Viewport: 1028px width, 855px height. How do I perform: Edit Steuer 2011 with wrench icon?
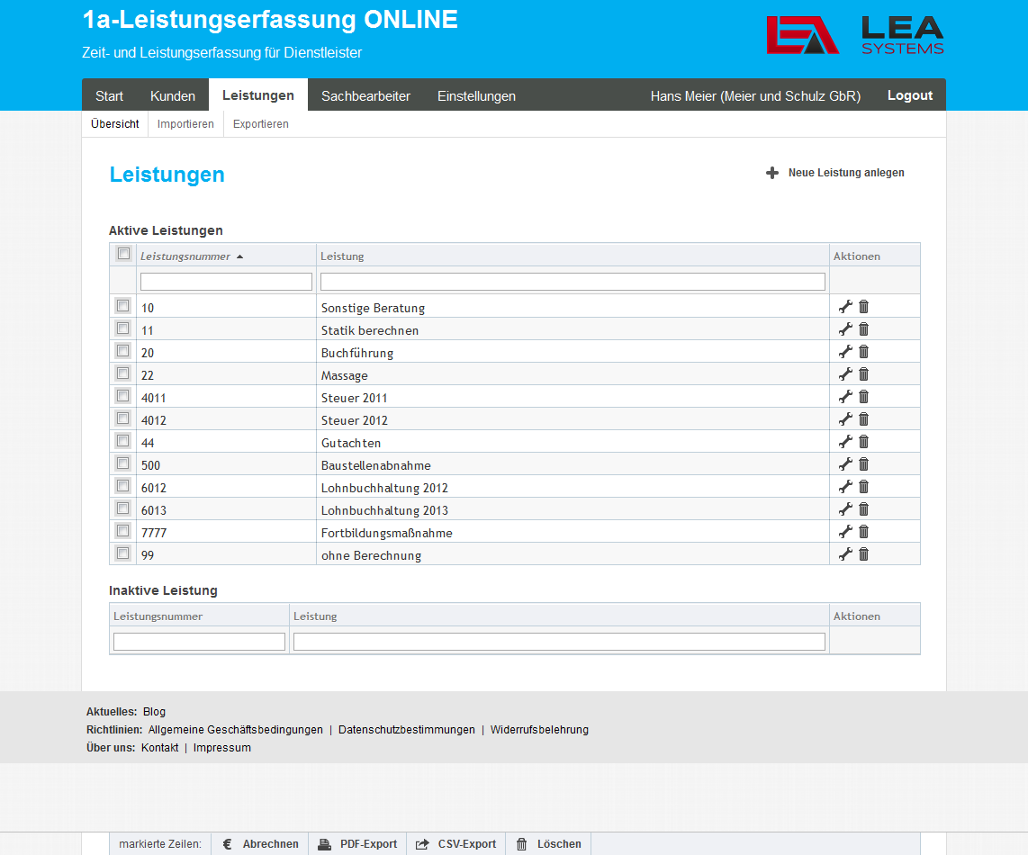(845, 396)
